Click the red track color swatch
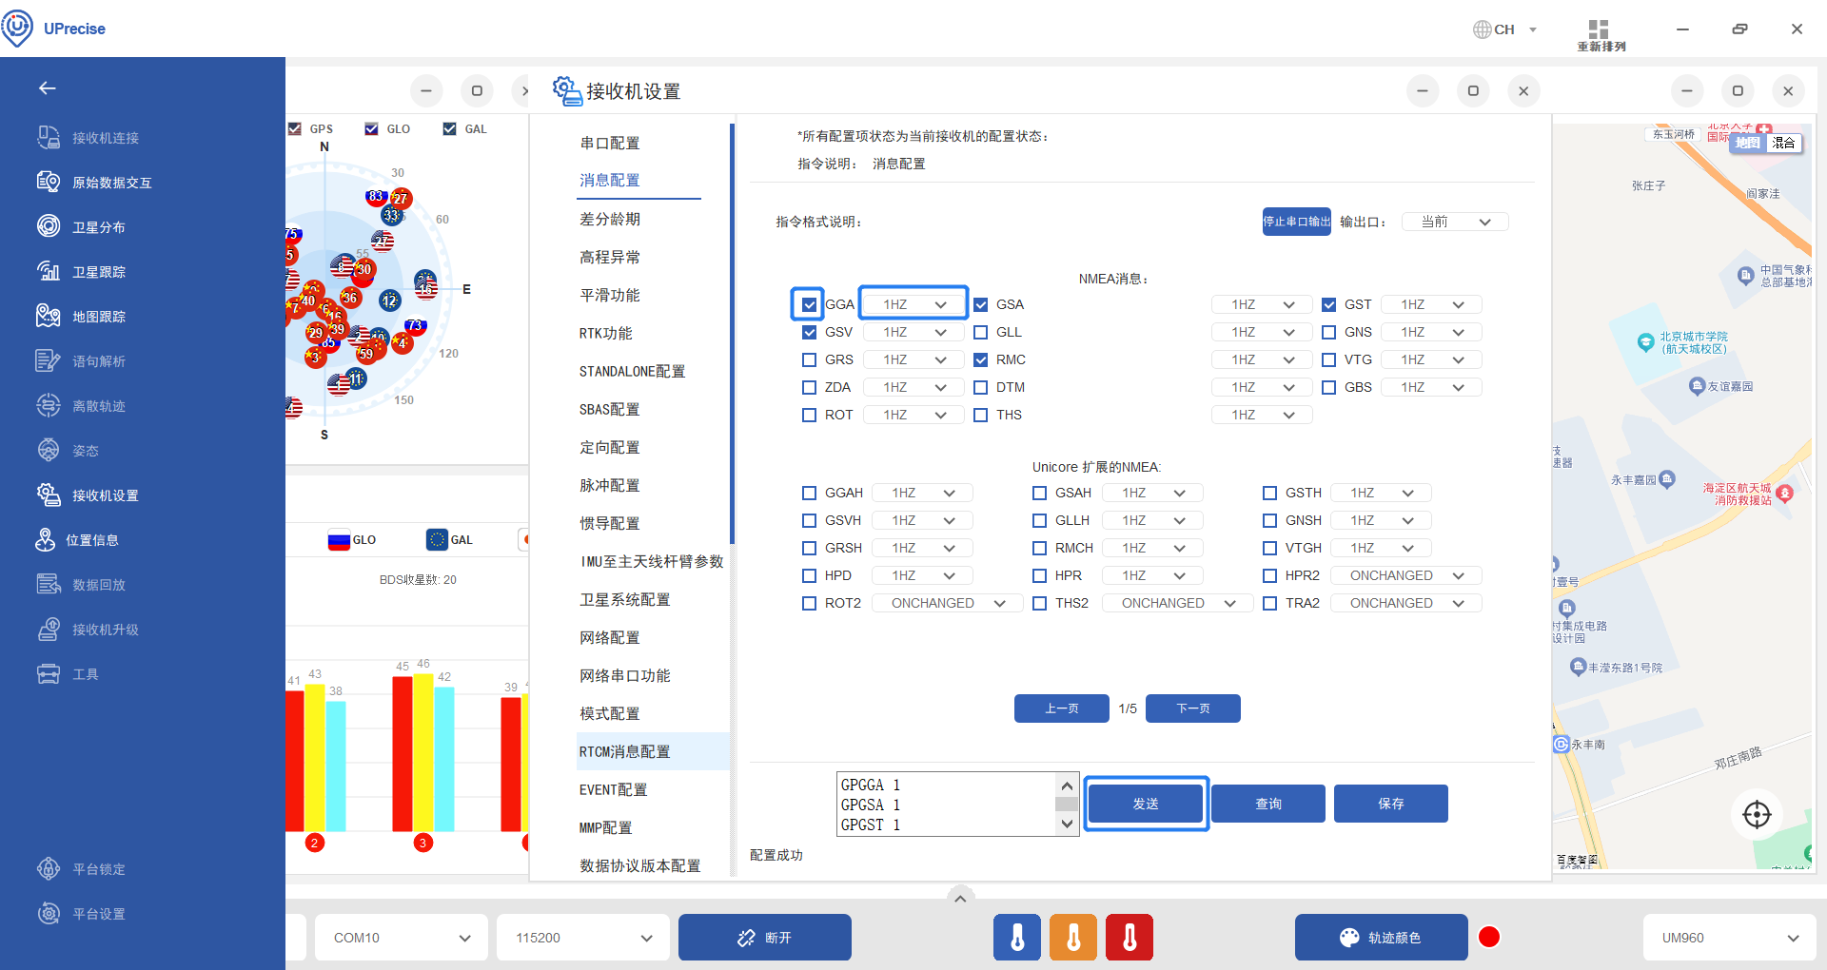1827x970 pixels. pos(1489,938)
